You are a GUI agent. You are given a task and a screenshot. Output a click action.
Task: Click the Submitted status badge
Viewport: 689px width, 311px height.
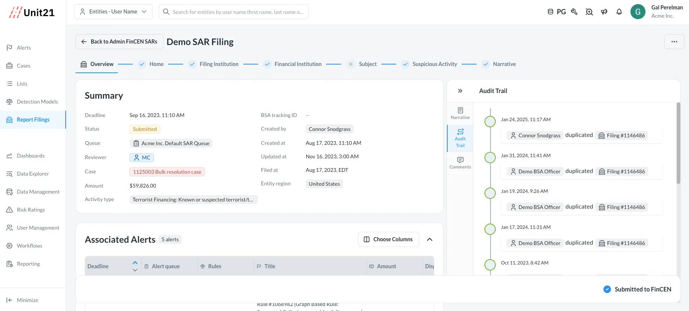[145, 129]
